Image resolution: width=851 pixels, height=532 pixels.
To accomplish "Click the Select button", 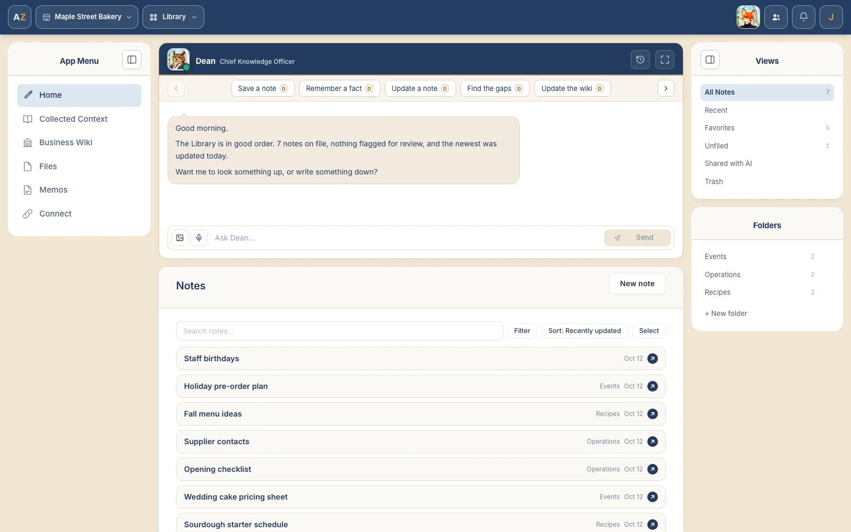I will point(649,331).
